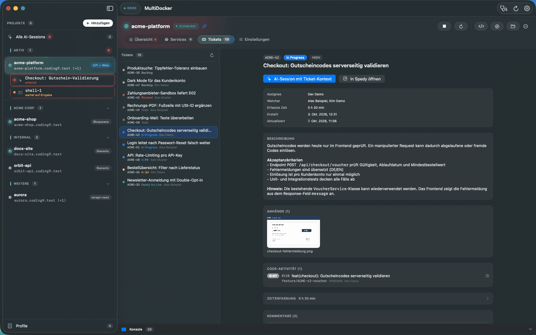Open ticket Bestellübersicht: Filter nach Lieferstatus
This screenshot has width=536, height=335.
click(168, 170)
